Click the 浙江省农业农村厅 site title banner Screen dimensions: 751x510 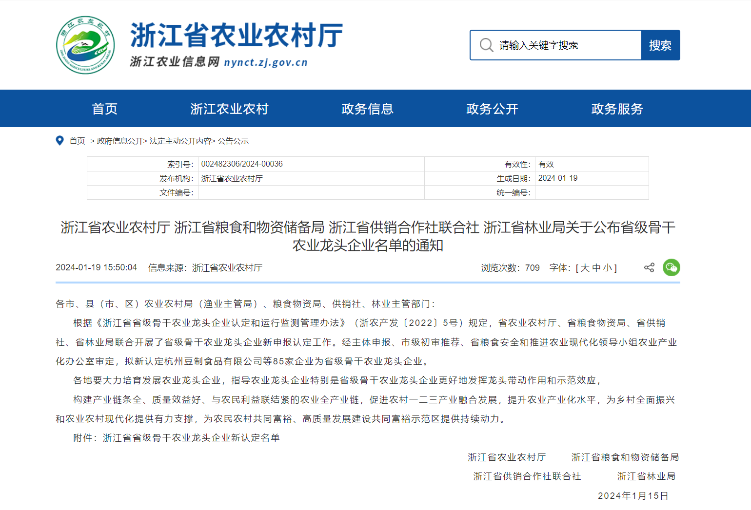click(237, 35)
